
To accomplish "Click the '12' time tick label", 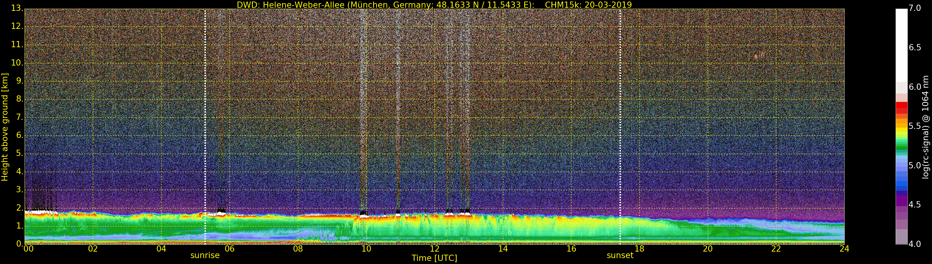I will 435,249.
